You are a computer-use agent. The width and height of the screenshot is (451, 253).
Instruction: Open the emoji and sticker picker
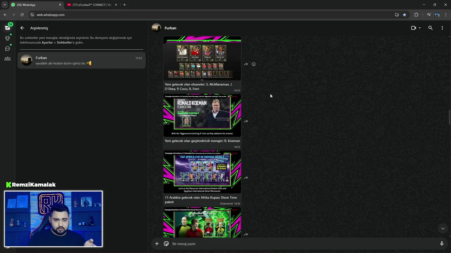click(166, 244)
